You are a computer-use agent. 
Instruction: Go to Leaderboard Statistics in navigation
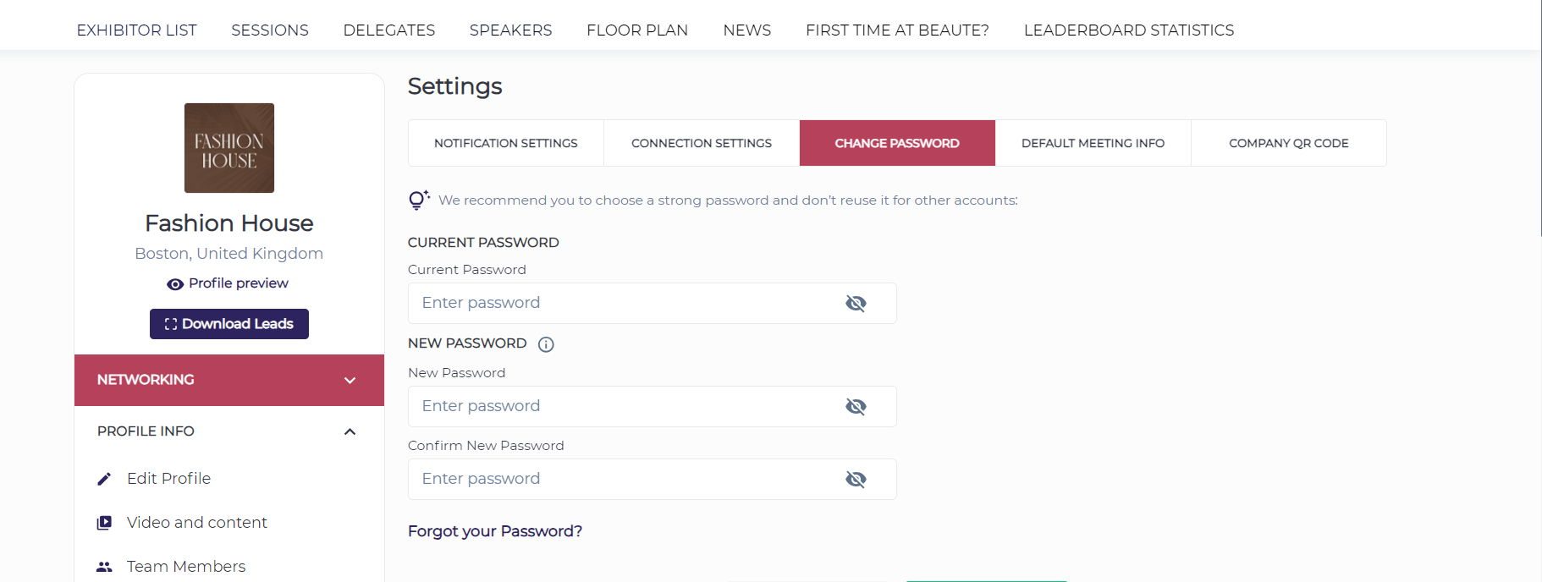pyautogui.click(x=1128, y=30)
